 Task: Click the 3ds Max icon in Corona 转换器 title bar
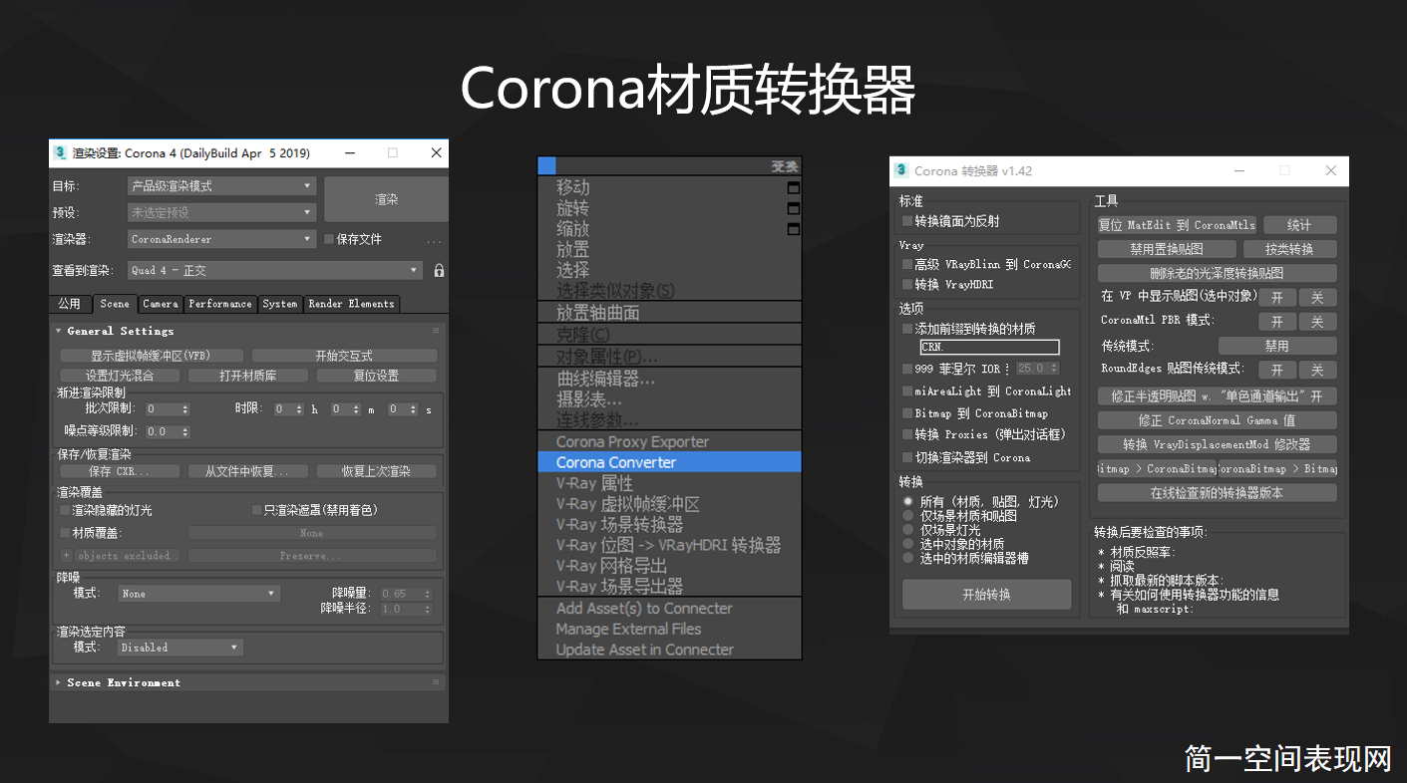[901, 170]
